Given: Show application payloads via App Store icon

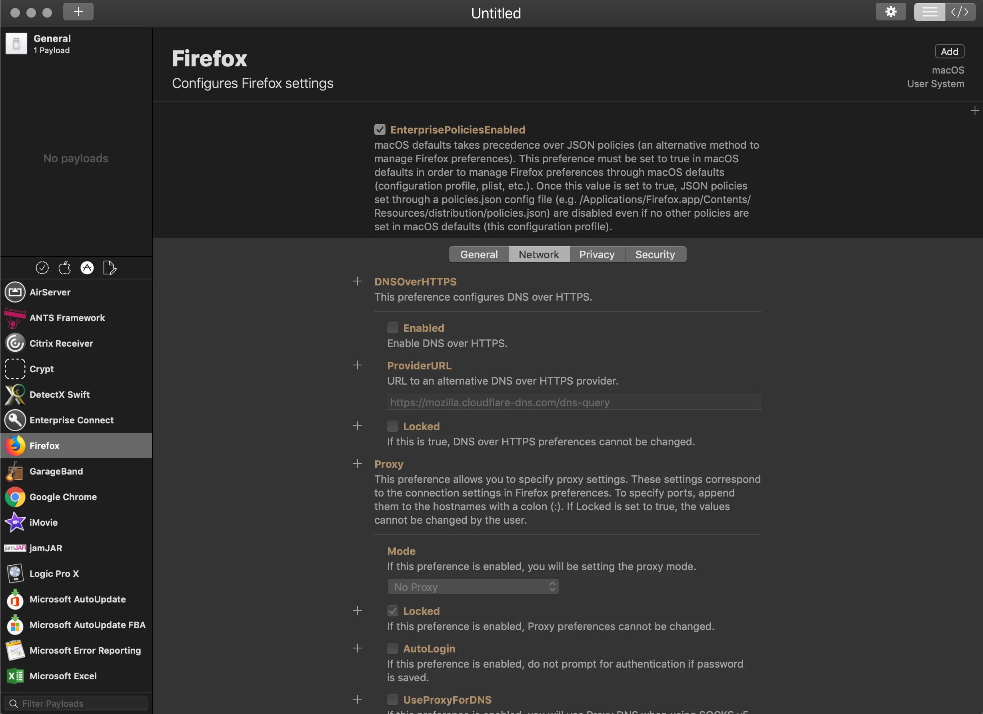Looking at the screenshot, I should pos(87,268).
